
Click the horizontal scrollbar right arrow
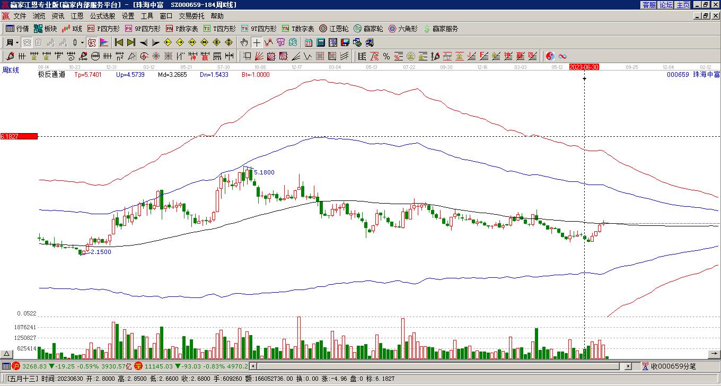pos(629,366)
